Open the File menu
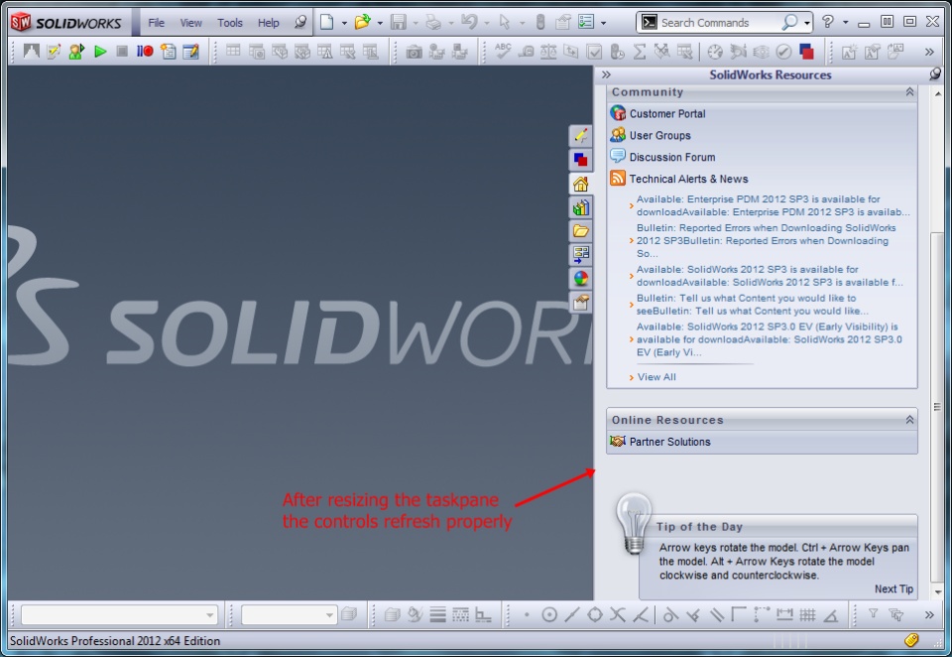Screen dimensions: 952x657 tap(156, 23)
